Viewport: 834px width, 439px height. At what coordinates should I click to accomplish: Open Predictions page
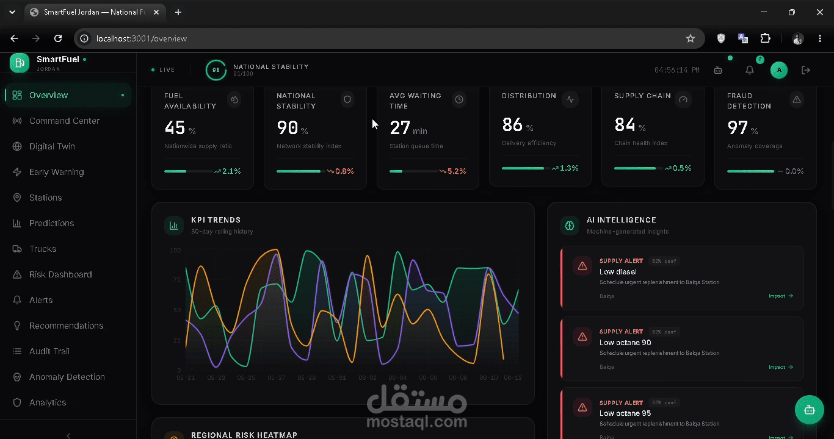click(68, 223)
